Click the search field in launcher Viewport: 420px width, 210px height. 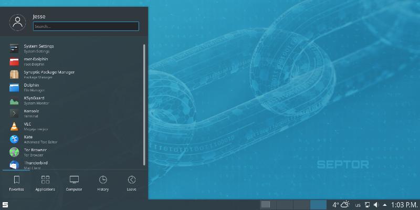tap(86, 26)
